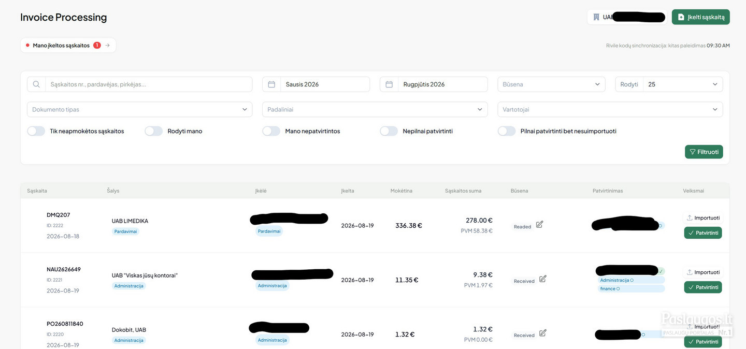Click Sąskaitos suma column header

pyautogui.click(x=463, y=191)
